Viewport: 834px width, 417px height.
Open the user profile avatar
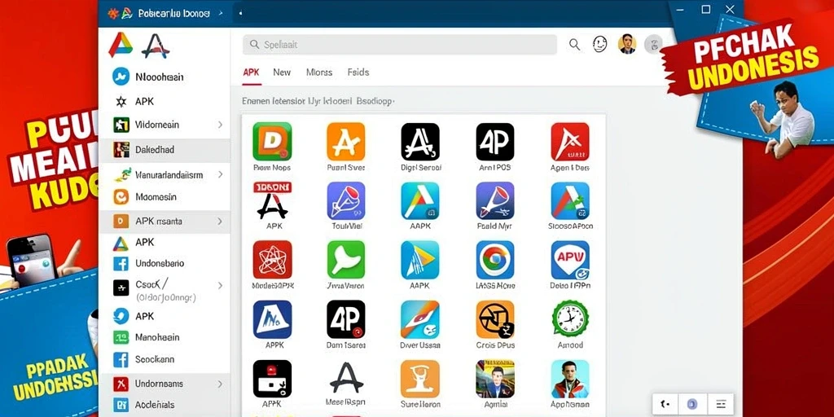point(627,44)
